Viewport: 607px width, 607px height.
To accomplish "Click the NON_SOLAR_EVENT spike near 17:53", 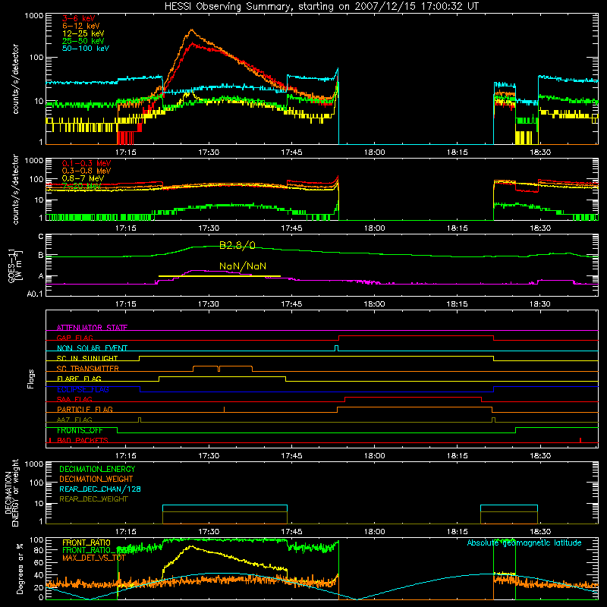I will (336, 348).
